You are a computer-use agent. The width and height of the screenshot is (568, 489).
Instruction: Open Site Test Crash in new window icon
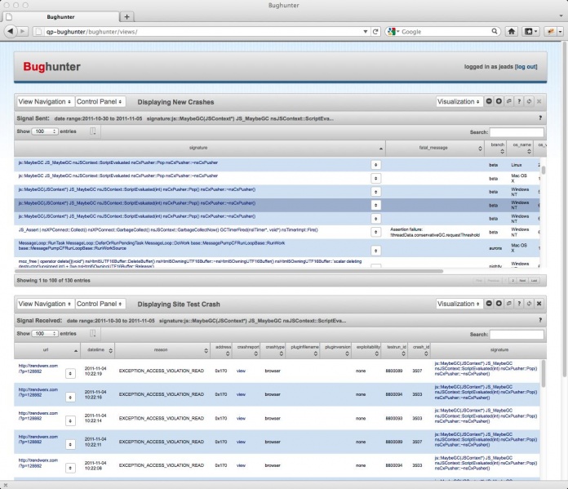[509, 304]
